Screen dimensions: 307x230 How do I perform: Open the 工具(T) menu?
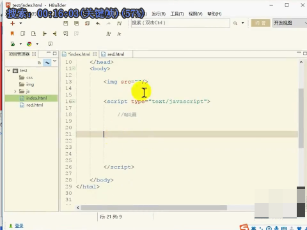177,14
